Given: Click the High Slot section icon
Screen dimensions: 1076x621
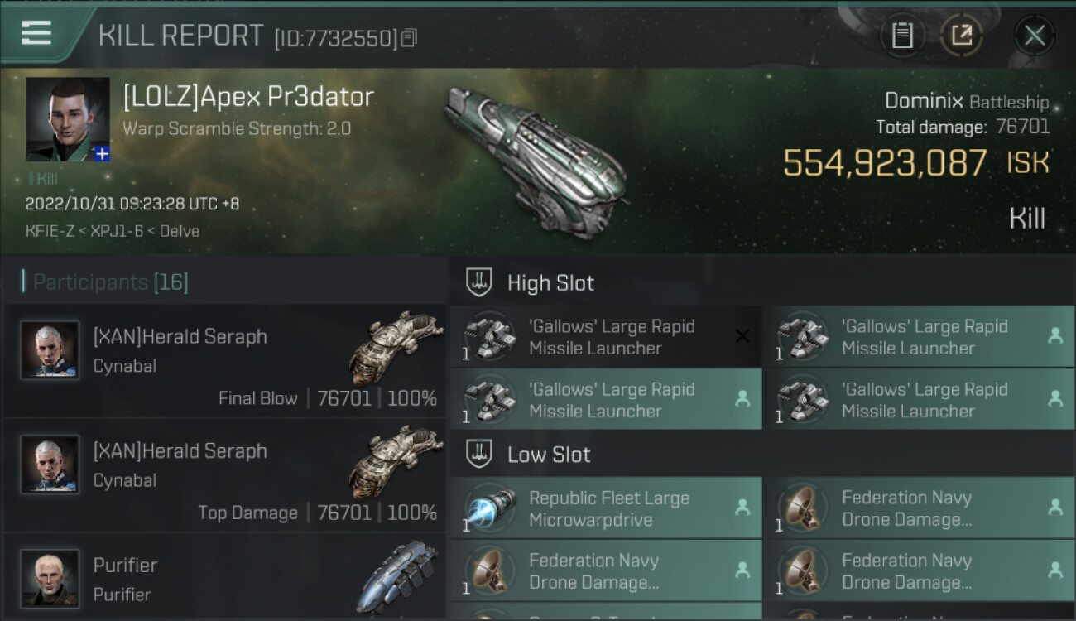Looking at the screenshot, I should tap(480, 282).
